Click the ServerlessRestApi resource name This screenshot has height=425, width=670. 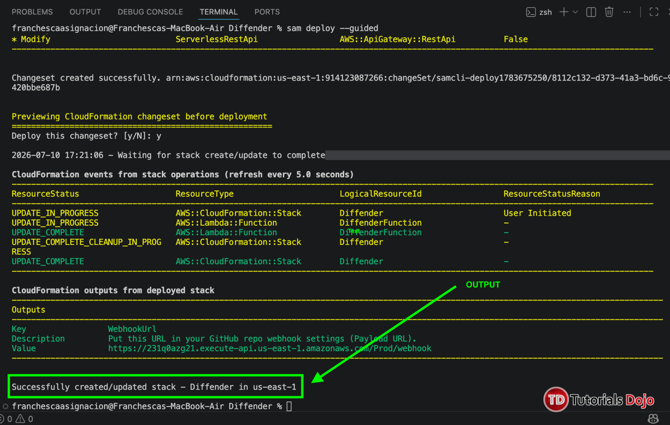217,39
